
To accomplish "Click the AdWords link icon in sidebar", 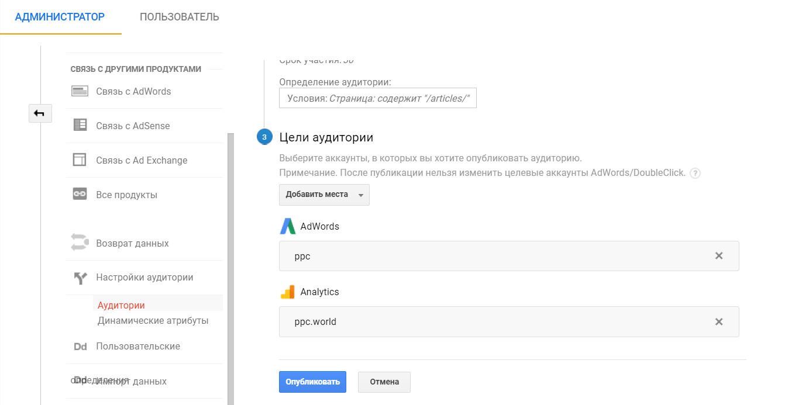I will (x=80, y=91).
